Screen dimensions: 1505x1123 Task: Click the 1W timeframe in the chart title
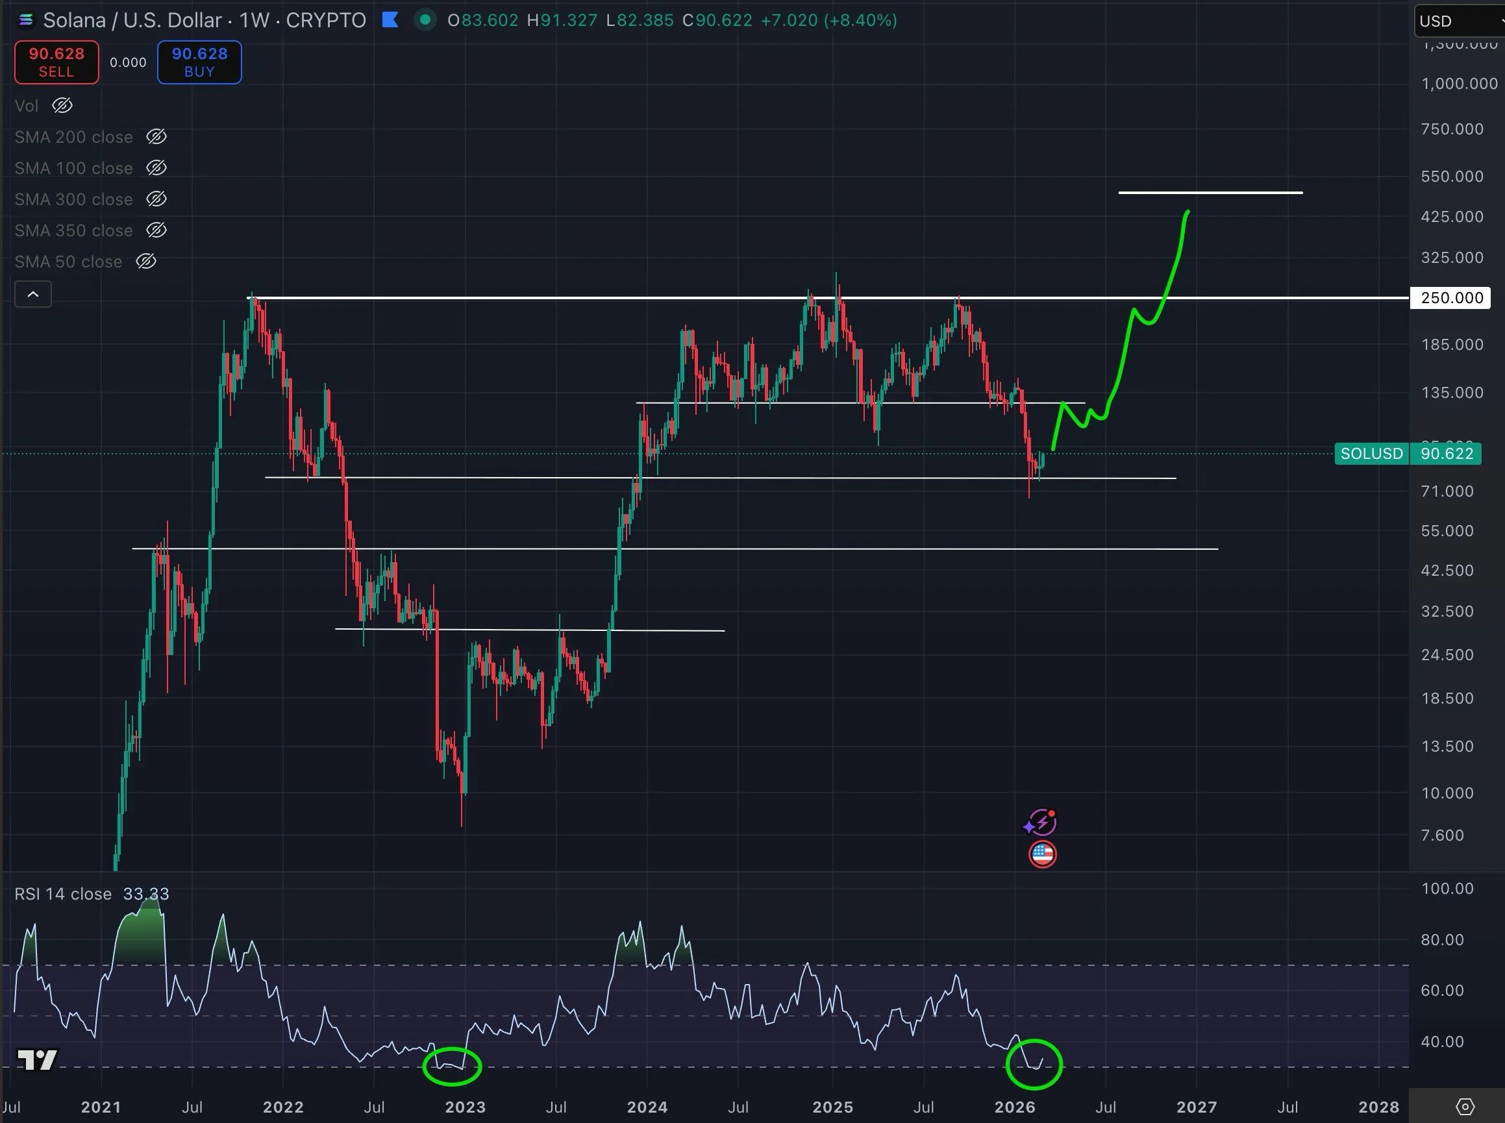pyautogui.click(x=255, y=19)
